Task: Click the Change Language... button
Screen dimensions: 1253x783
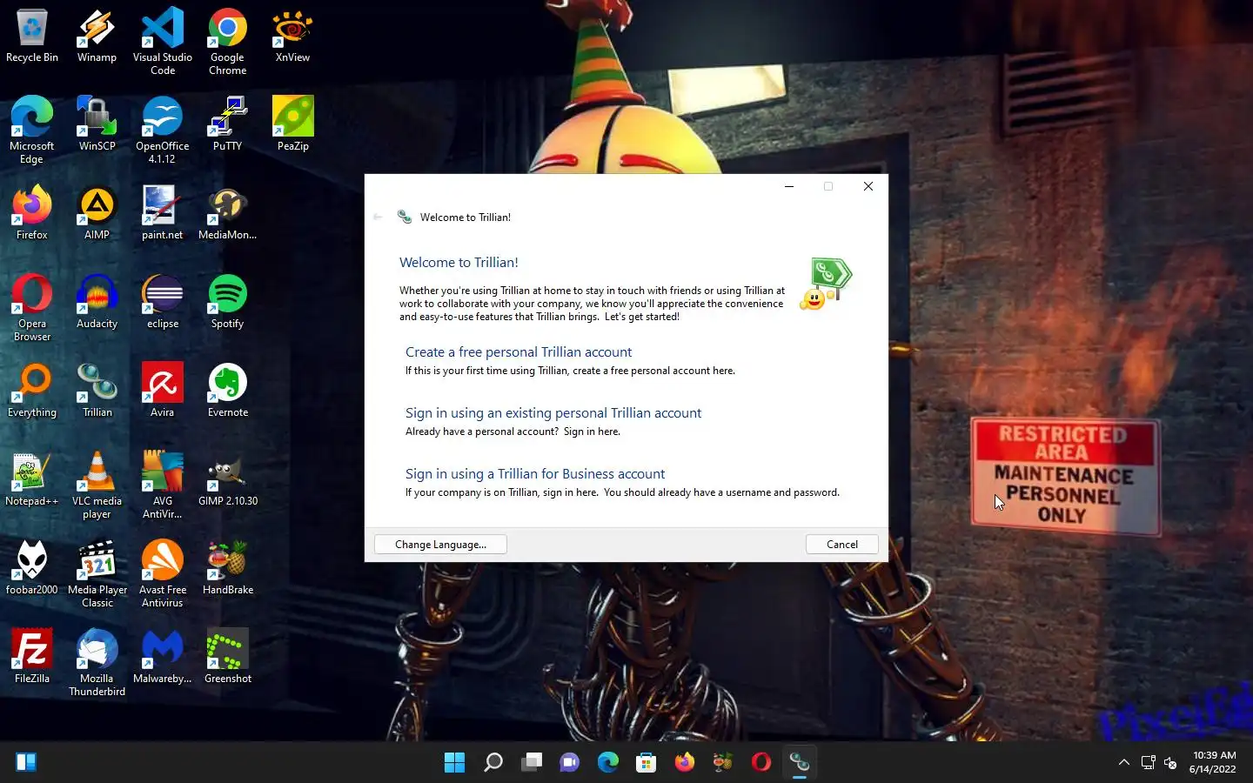Action: coord(440,545)
